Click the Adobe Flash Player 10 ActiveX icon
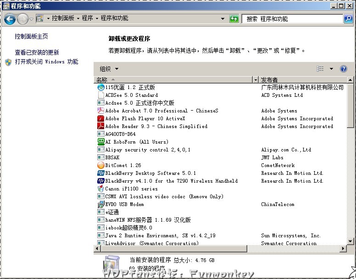 pyautogui.click(x=101, y=118)
